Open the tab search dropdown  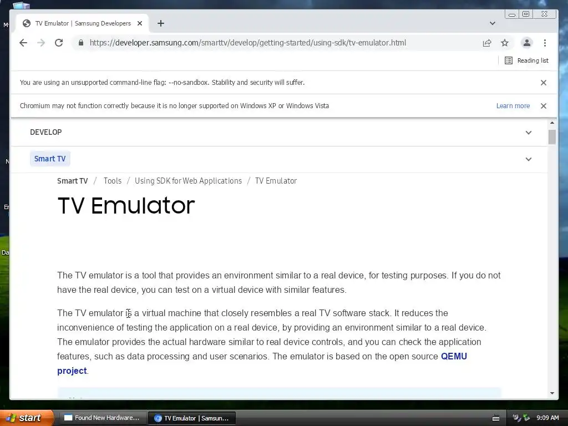click(x=493, y=23)
